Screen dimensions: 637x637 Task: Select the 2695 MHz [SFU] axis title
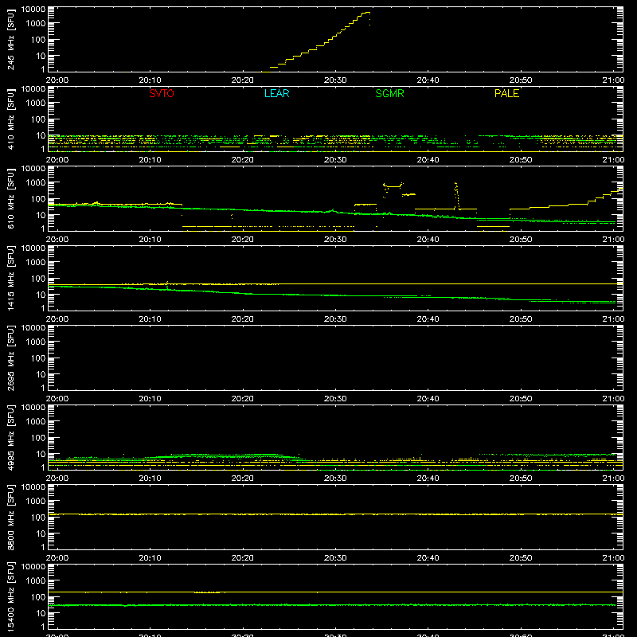[x=10, y=358]
